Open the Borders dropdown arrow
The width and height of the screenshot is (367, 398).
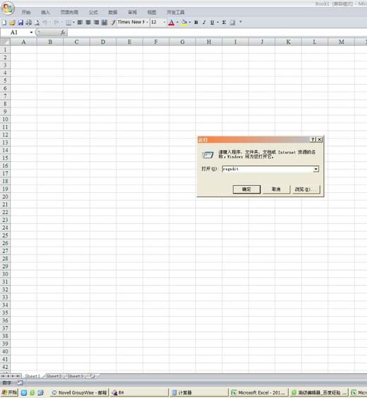click(74, 23)
